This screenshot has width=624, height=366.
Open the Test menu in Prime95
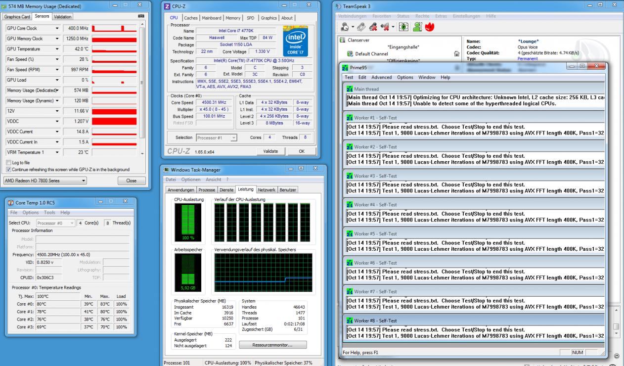pos(349,78)
